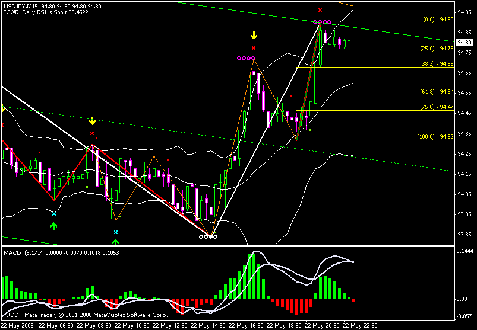Click the 94.45 price axis label
Image resolution: width=477 pixels, height=330 pixels.
click(x=464, y=113)
